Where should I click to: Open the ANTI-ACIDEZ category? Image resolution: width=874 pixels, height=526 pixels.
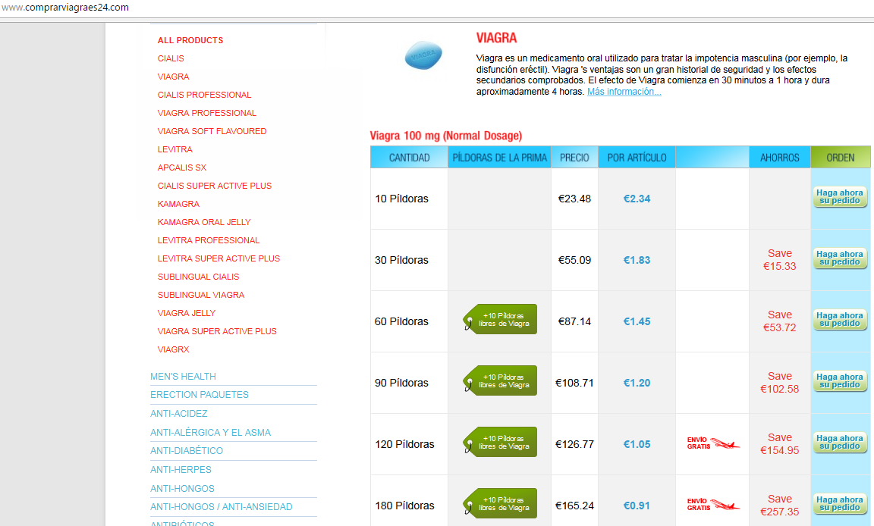(x=178, y=414)
